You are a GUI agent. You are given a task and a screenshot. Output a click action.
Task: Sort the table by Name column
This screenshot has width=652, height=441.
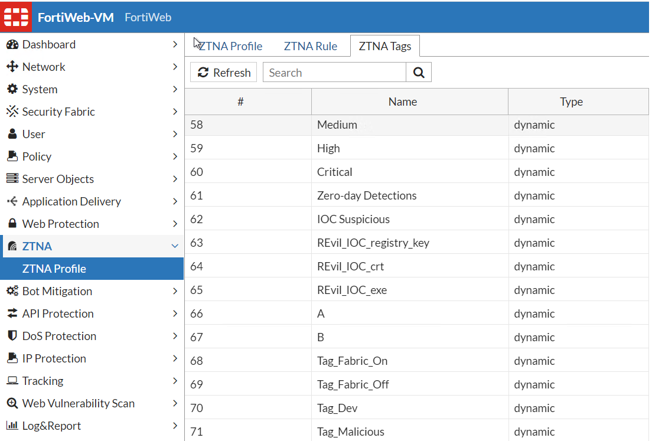[x=402, y=102]
